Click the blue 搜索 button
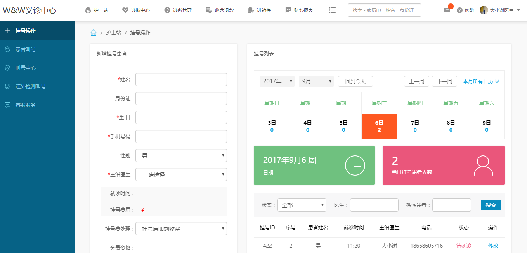527x253 pixels. 491,205
